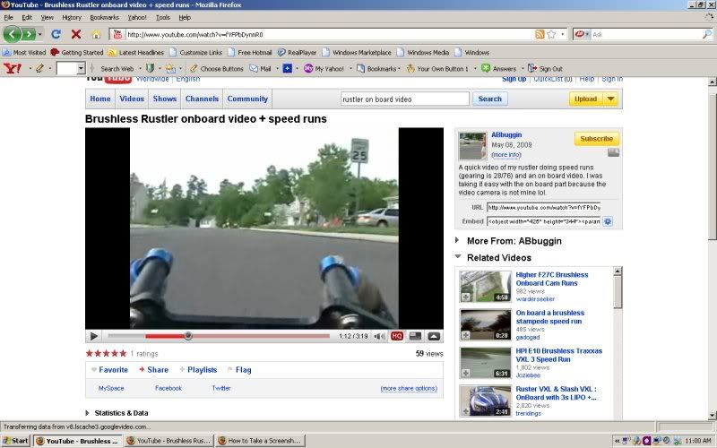Open the Upload button dropdown arrow
Screen dimensions: 717x448
pos(610,99)
